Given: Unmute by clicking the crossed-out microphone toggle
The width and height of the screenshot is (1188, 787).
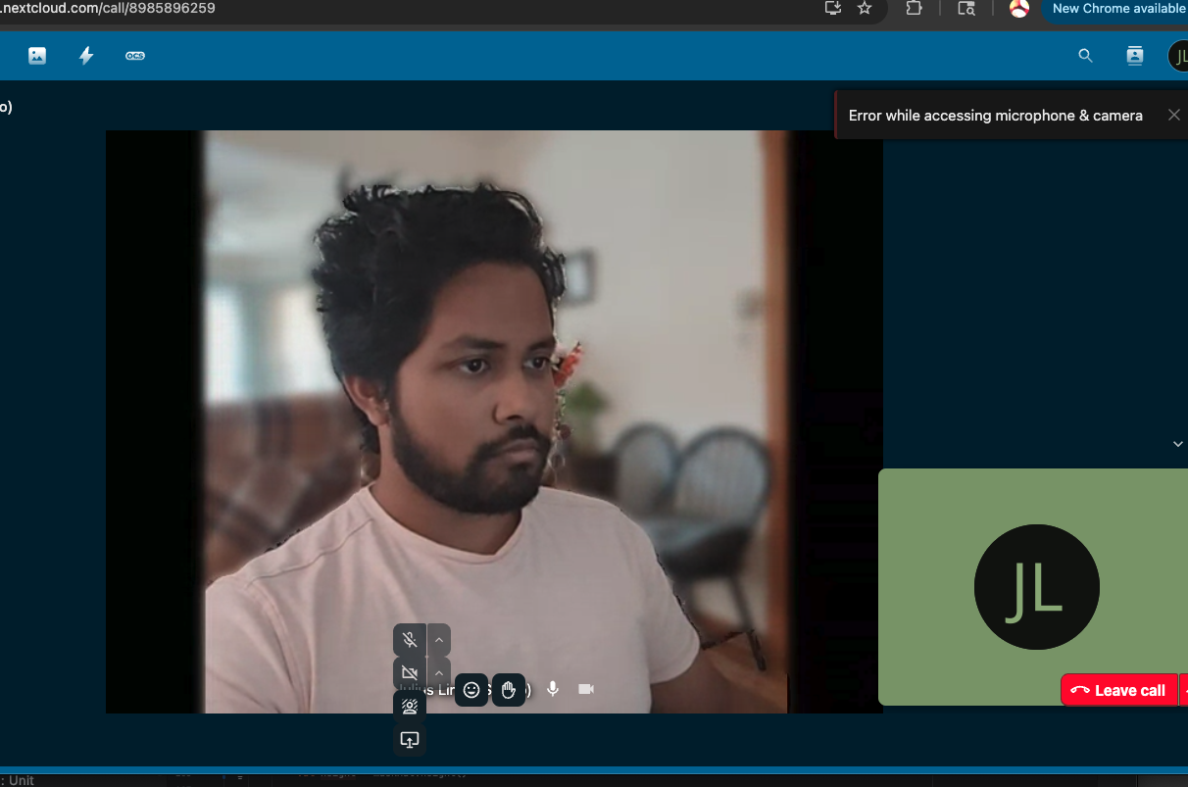Looking at the screenshot, I should pyautogui.click(x=409, y=640).
